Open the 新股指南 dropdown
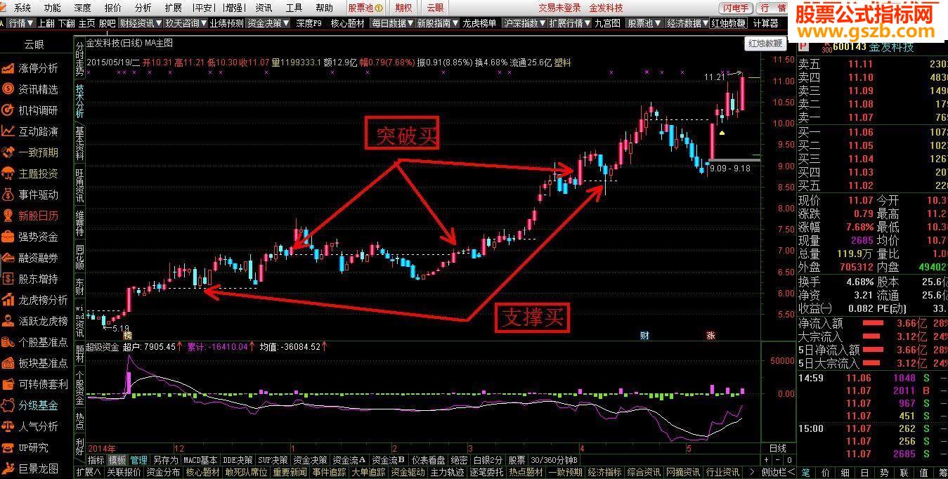Viewport: 948px width, 479px height. tap(437, 23)
